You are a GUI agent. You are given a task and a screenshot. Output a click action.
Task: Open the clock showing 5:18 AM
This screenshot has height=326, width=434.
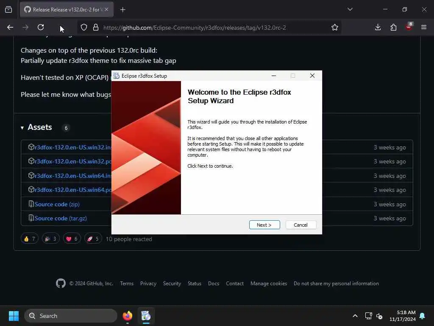403,316
